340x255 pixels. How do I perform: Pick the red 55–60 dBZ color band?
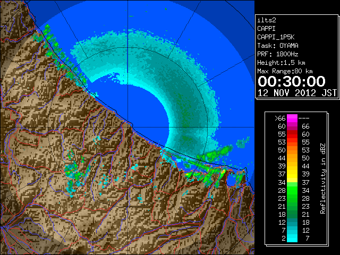point(292,134)
